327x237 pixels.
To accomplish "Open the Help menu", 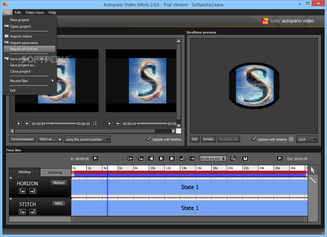I will coord(52,12).
